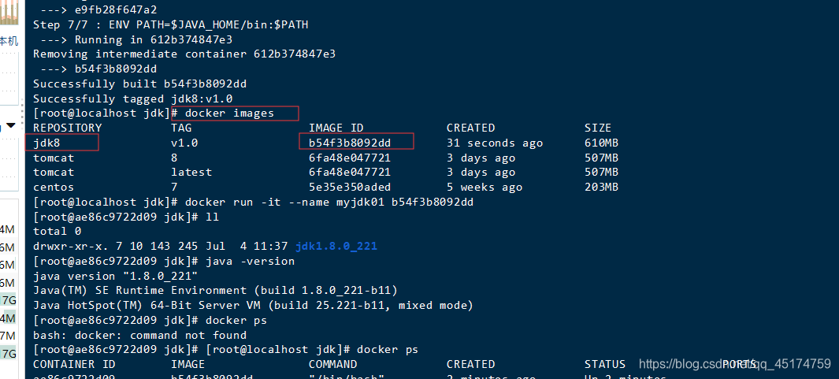
Task: Click the 610MB size value
Action: pyautogui.click(x=601, y=143)
